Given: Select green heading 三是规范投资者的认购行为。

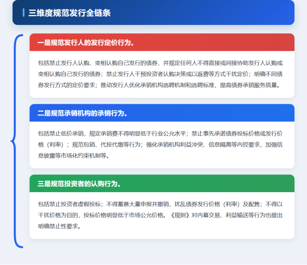Looking at the screenshot, I should pos(79,184).
